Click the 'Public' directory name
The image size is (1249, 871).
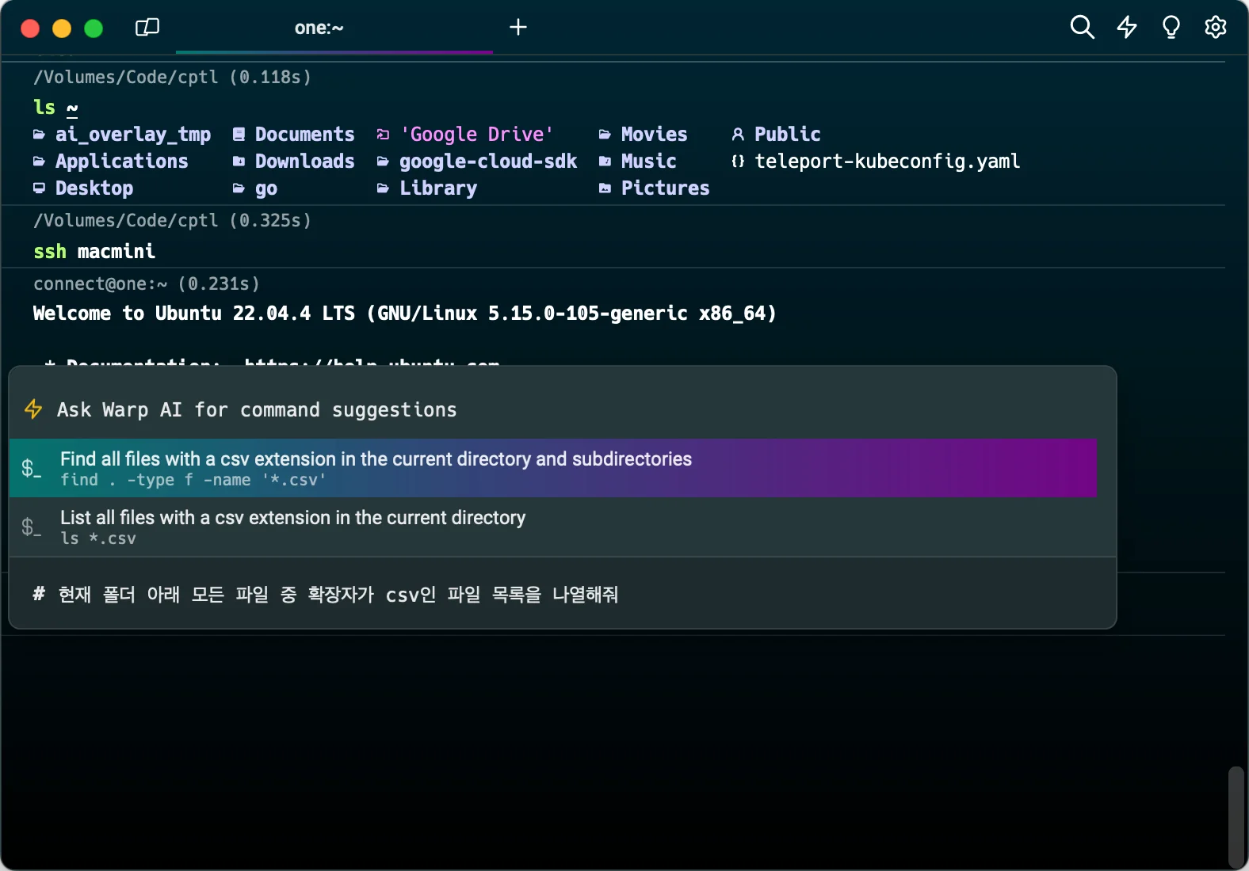[x=788, y=135]
